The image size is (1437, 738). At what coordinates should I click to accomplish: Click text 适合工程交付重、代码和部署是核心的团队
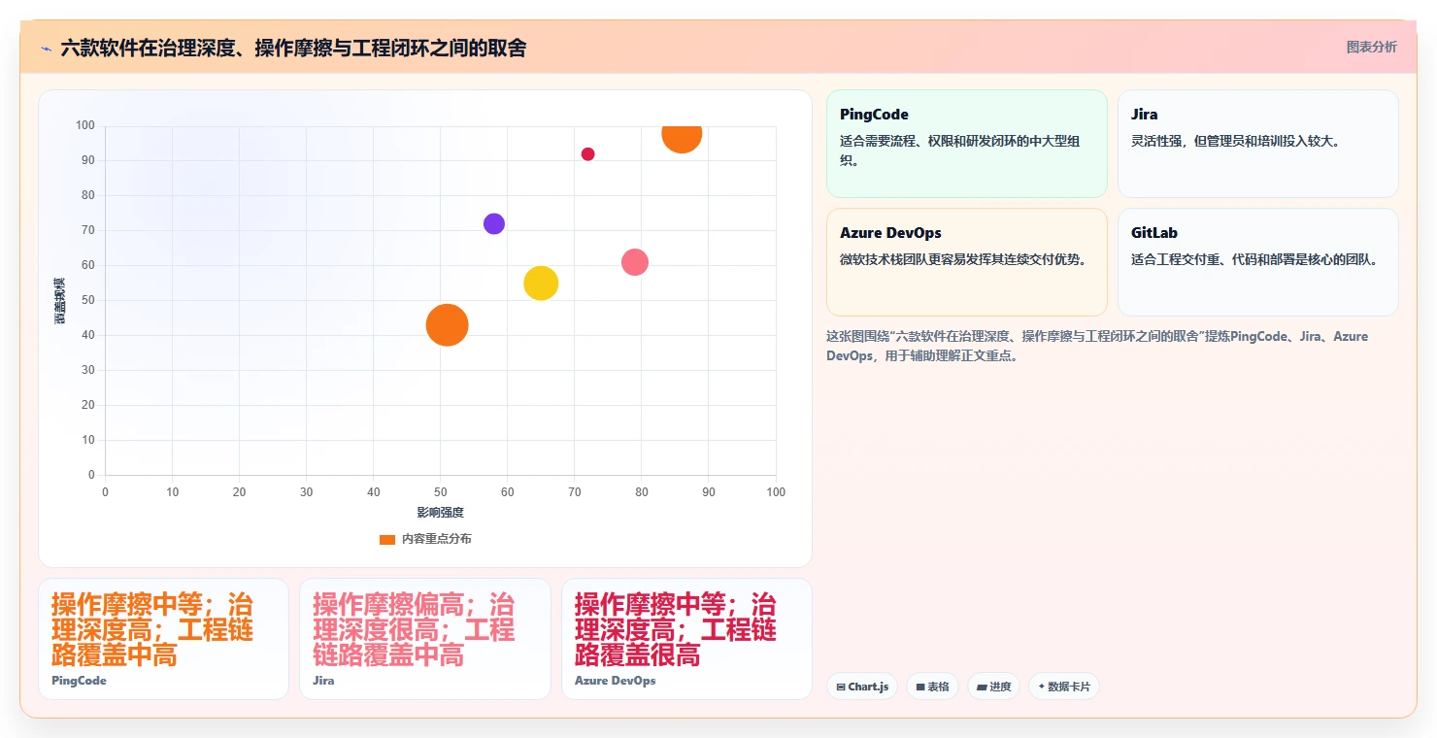(x=1254, y=259)
